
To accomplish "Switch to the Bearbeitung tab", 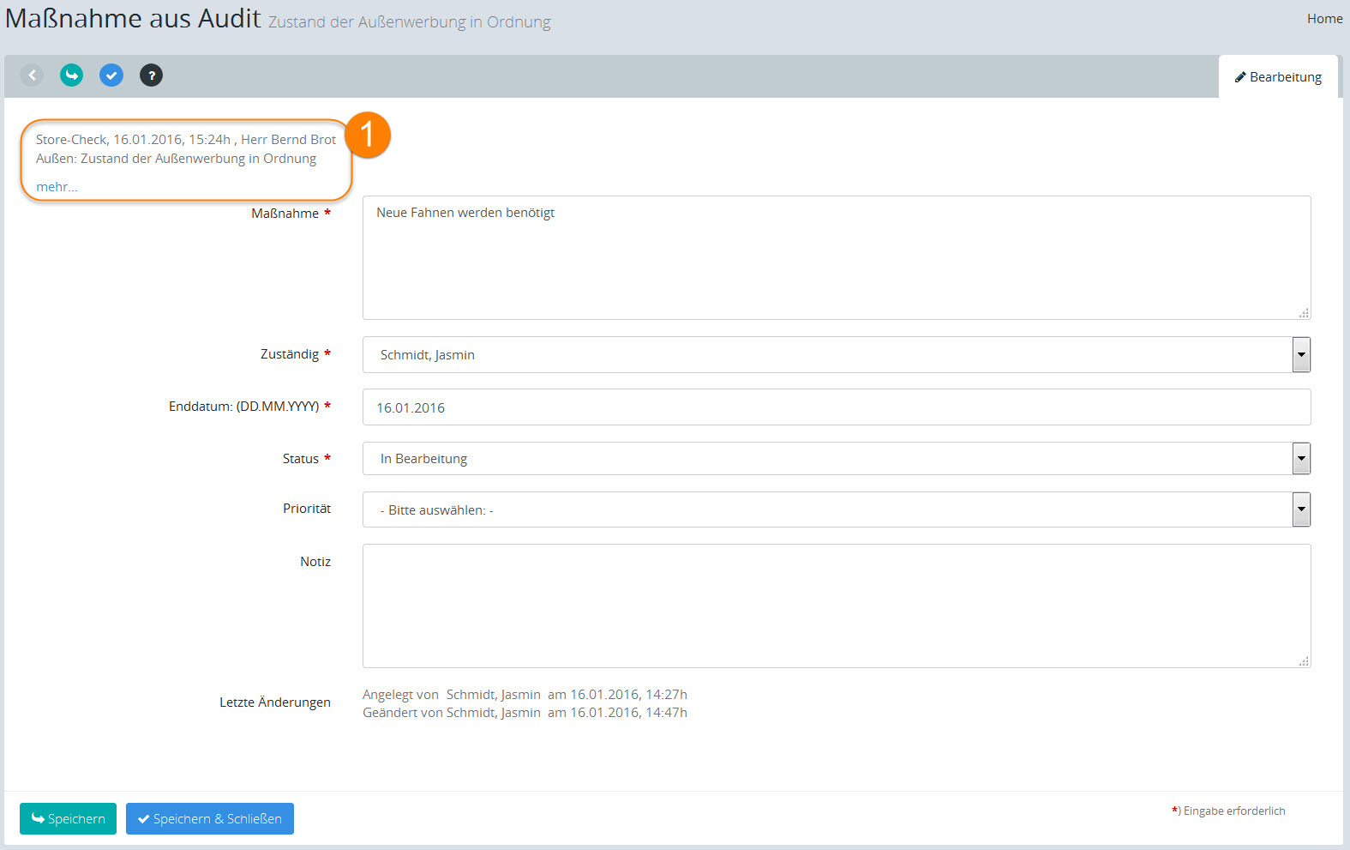I will pos(1278,77).
